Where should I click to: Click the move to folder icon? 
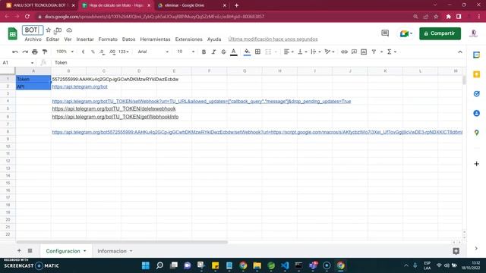58,30
